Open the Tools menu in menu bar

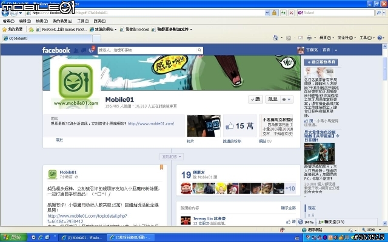click(x=83, y=21)
